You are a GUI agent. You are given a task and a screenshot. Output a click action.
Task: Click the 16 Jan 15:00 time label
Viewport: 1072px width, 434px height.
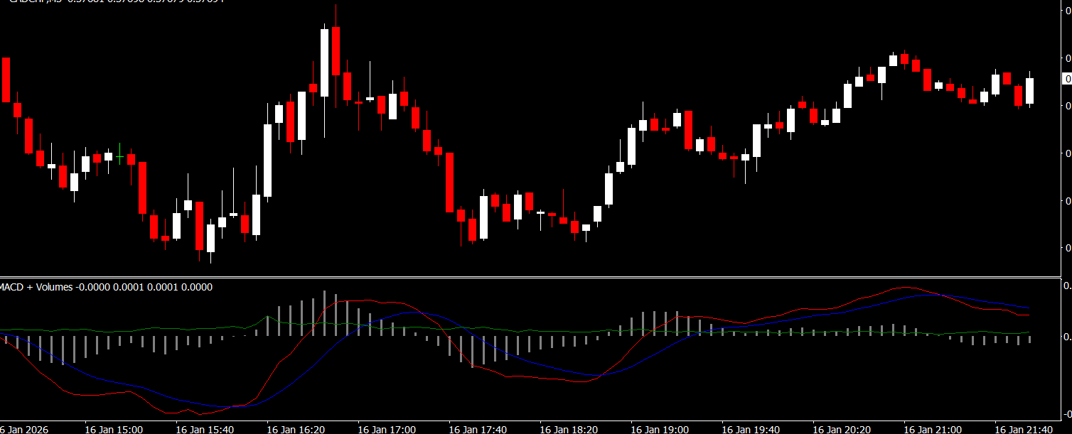[x=114, y=429]
